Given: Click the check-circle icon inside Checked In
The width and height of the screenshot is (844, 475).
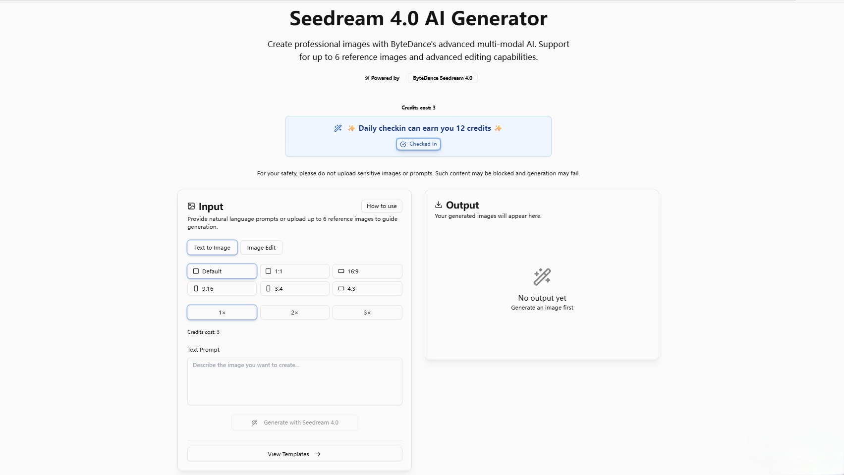Looking at the screenshot, I should [403, 144].
